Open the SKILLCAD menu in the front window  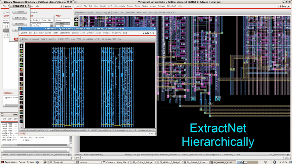[x=117, y=33]
